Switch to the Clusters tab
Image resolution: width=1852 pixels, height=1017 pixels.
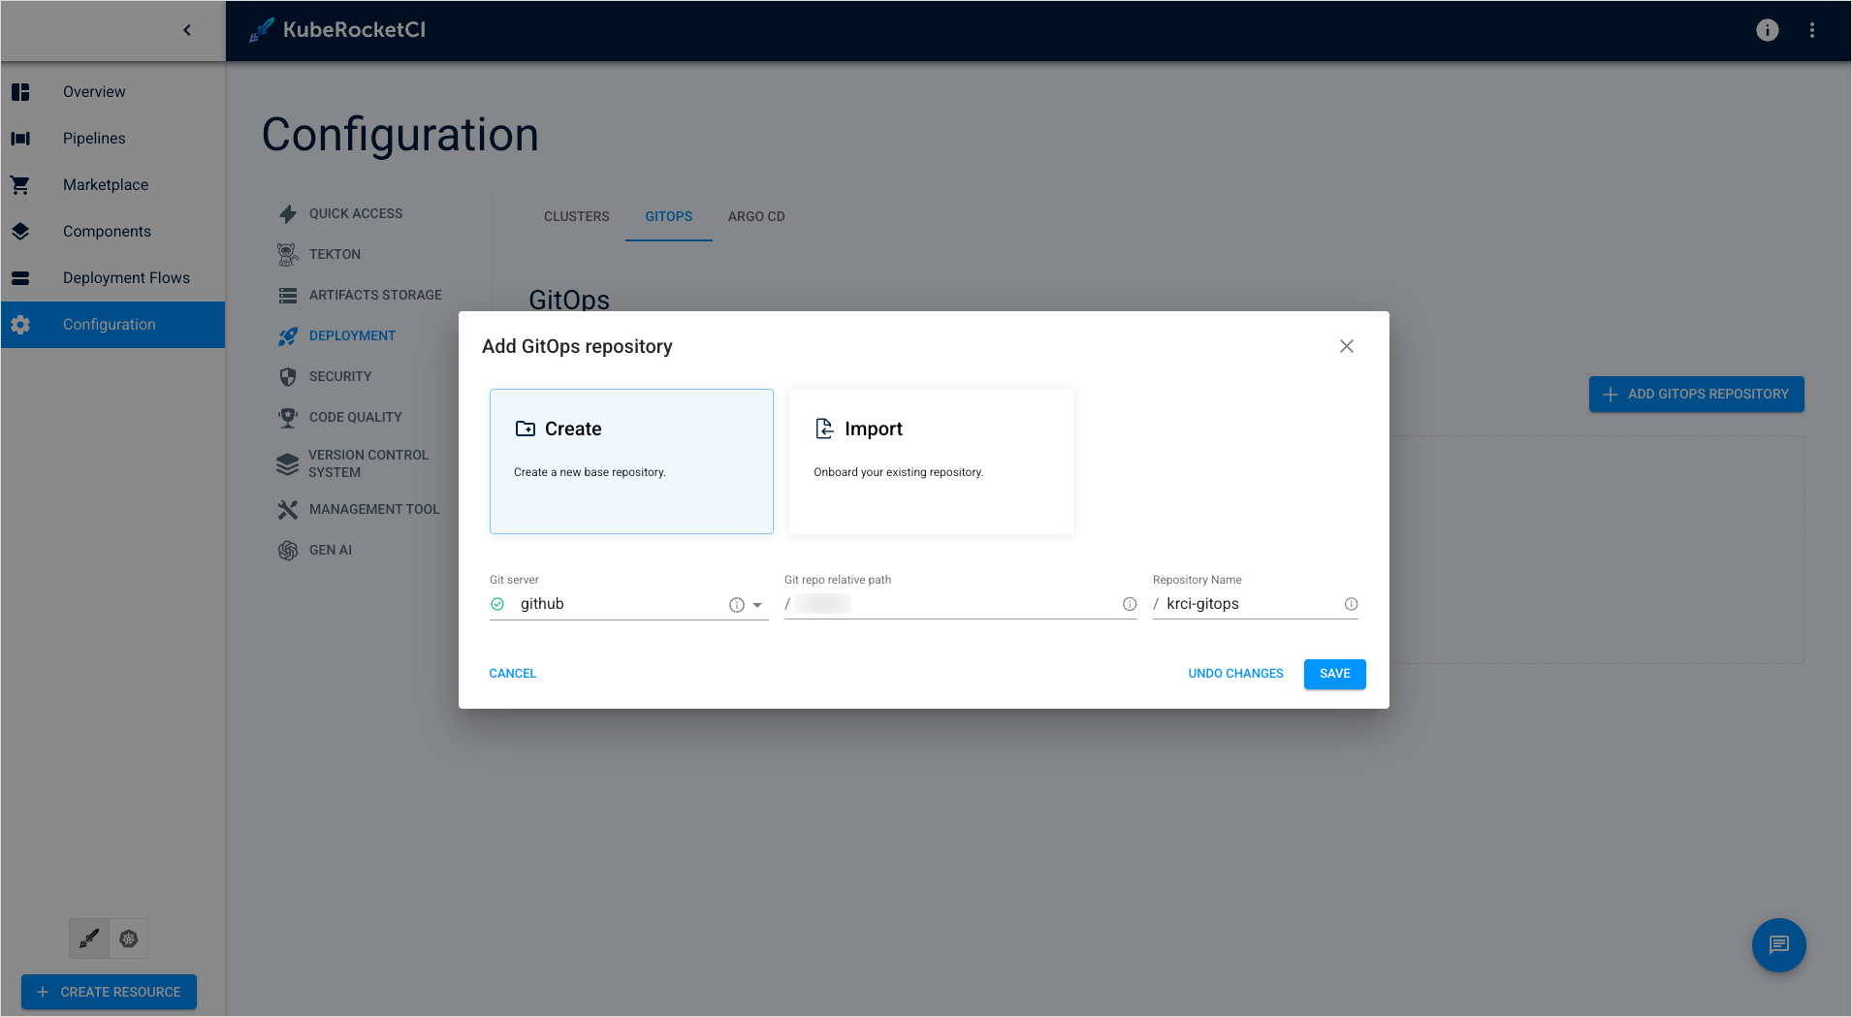[x=576, y=216]
